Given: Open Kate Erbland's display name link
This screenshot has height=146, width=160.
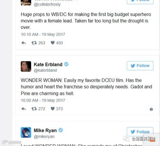Looking at the screenshot, I should 48,64.
